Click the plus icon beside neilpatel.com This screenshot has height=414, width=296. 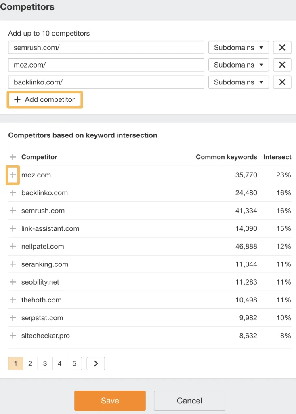(x=13, y=246)
